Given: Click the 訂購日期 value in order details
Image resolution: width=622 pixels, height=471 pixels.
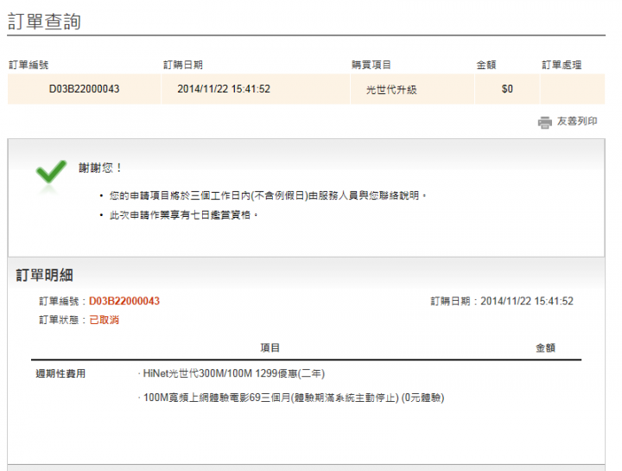Looking at the screenshot, I should 527,301.
